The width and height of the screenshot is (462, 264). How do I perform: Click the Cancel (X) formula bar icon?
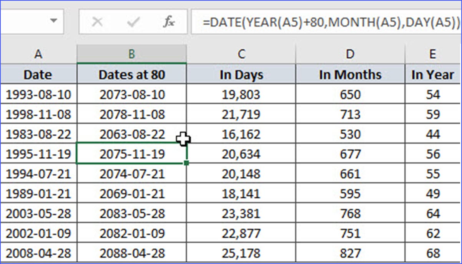coord(98,22)
